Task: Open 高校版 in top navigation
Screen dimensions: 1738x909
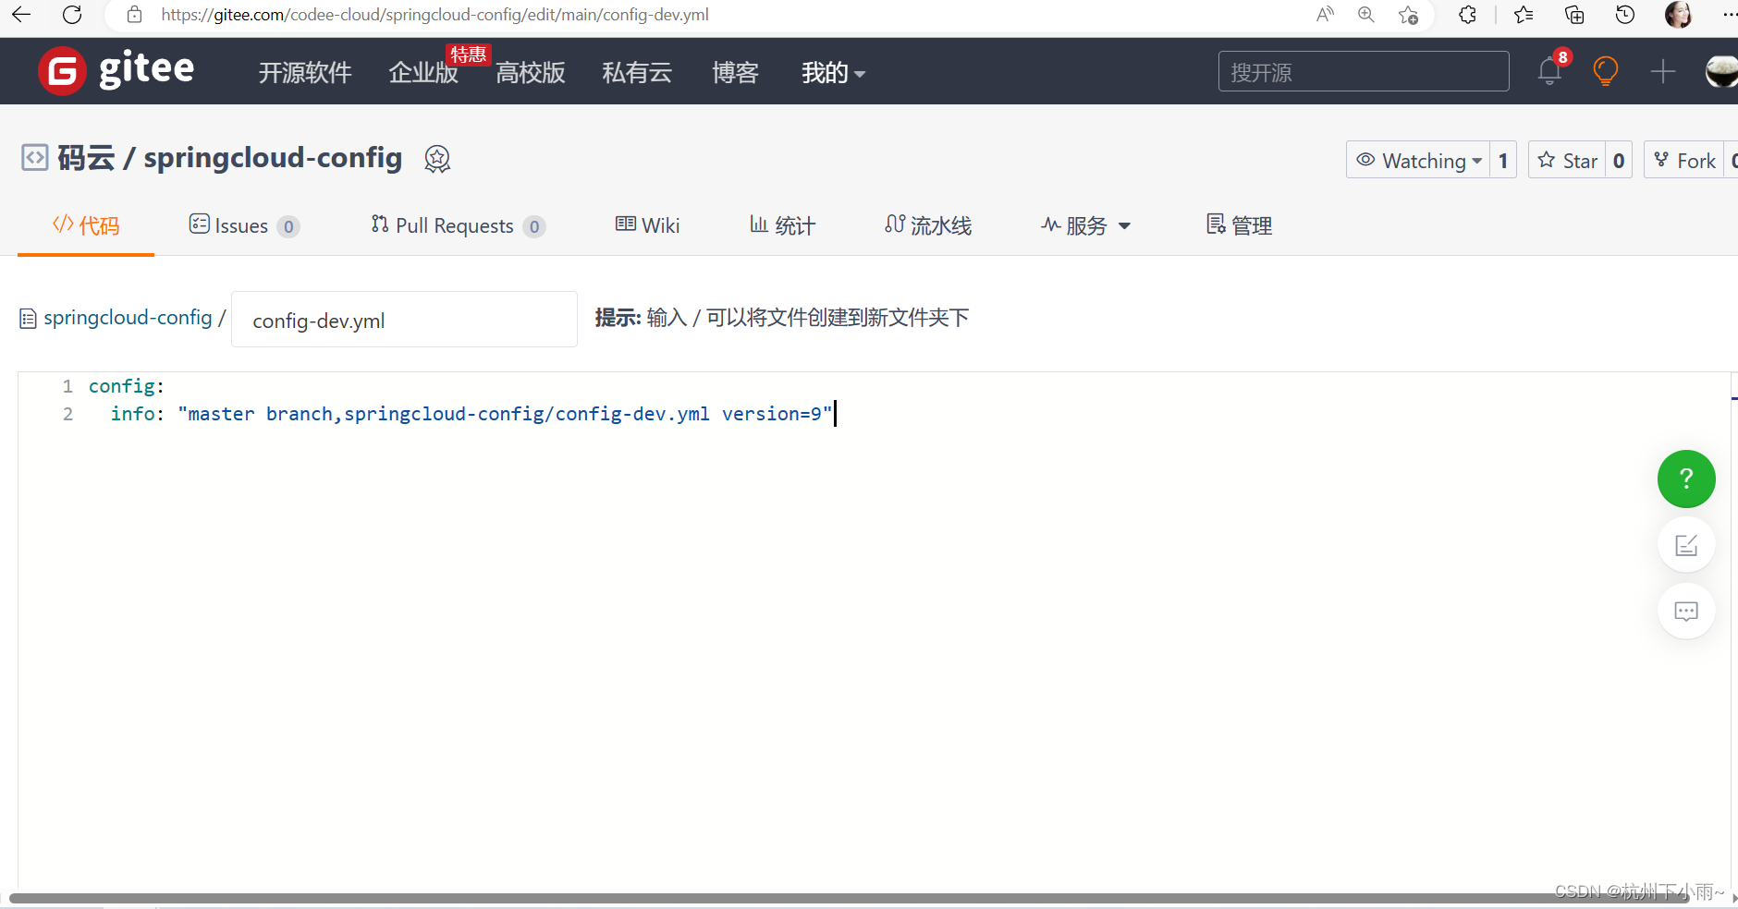Action: click(x=531, y=72)
